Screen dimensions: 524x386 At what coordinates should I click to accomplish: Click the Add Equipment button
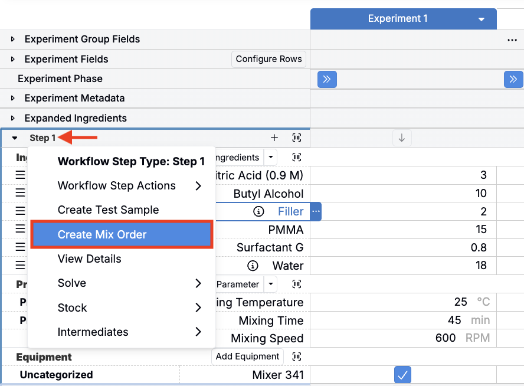(x=247, y=356)
